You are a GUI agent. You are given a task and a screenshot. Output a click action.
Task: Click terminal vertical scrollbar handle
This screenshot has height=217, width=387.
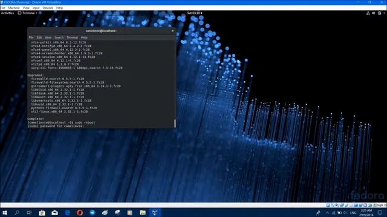coord(175,123)
